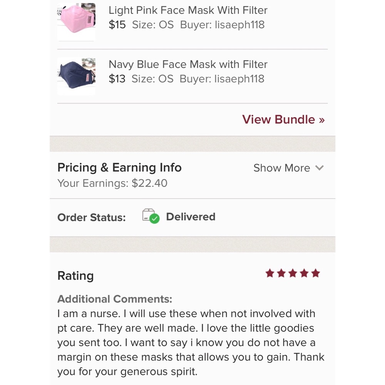Open the Navy Blue Face Mask thumbnail
Screen dimensions: 385x385
[x=76, y=75]
